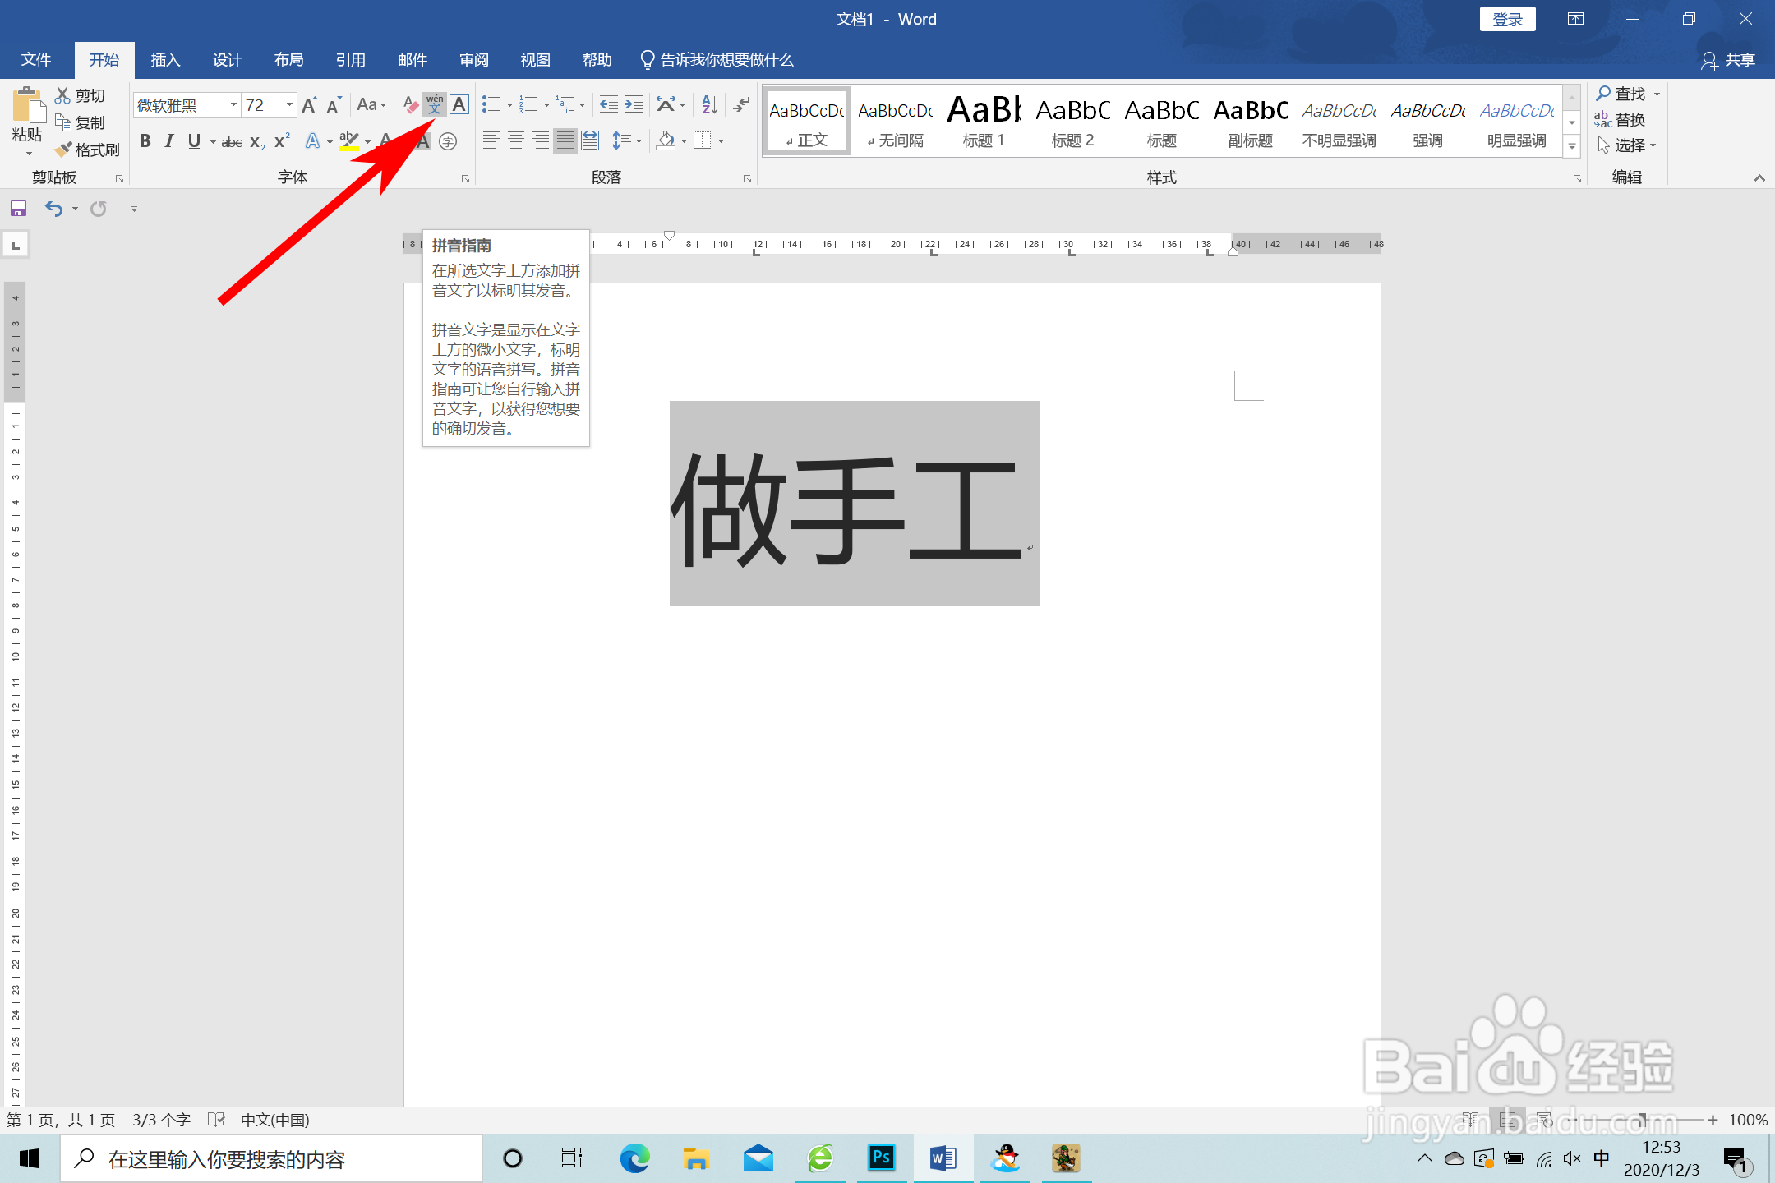Image resolution: width=1775 pixels, height=1183 pixels.
Task: Switch to the Layout (布局) tab
Action: point(288,59)
